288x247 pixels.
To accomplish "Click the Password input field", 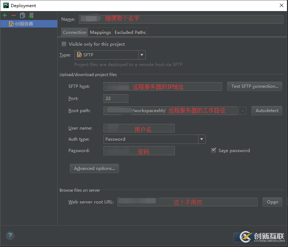I will [x=139, y=151].
